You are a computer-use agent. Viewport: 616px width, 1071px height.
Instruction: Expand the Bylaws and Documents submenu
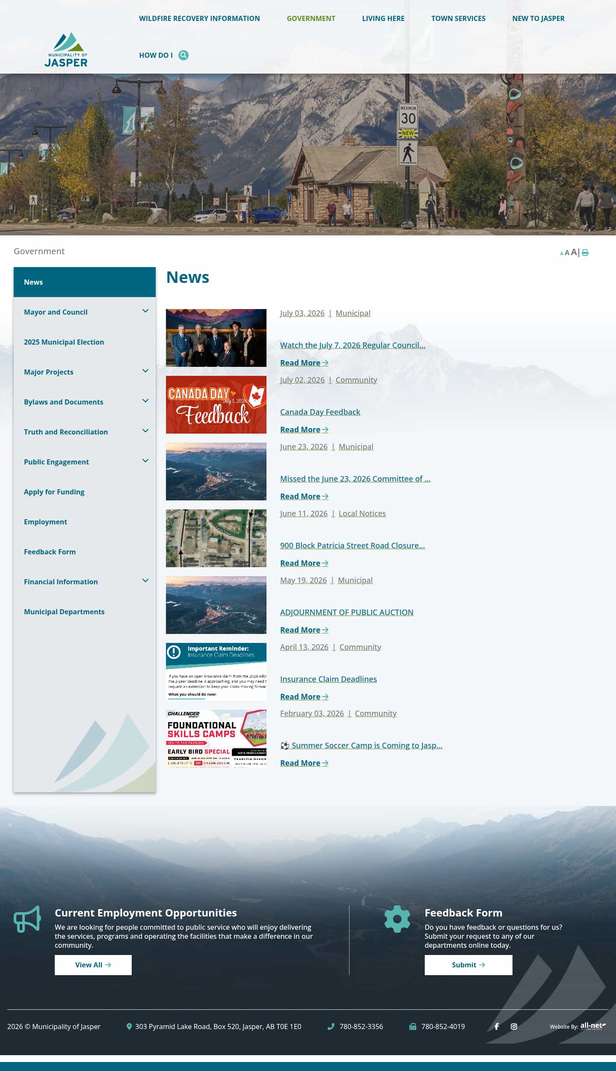pos(145,401)
